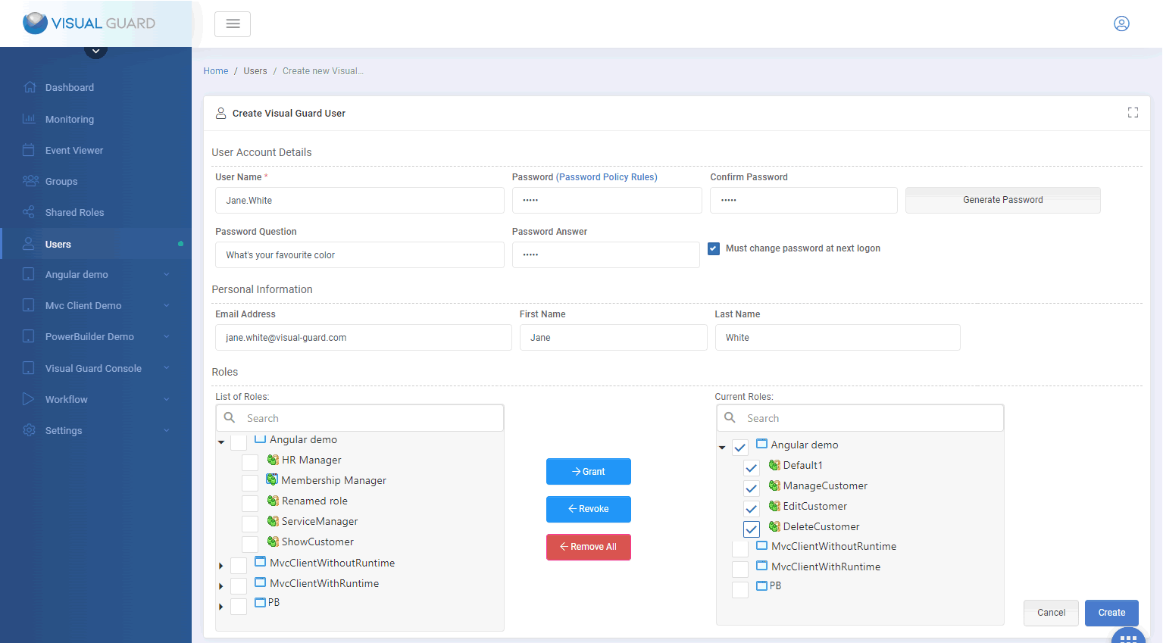The height and width of the screenshot is (643, 1163).
Task: Check the Renamed role checkbox
Action: click(250, 502)
